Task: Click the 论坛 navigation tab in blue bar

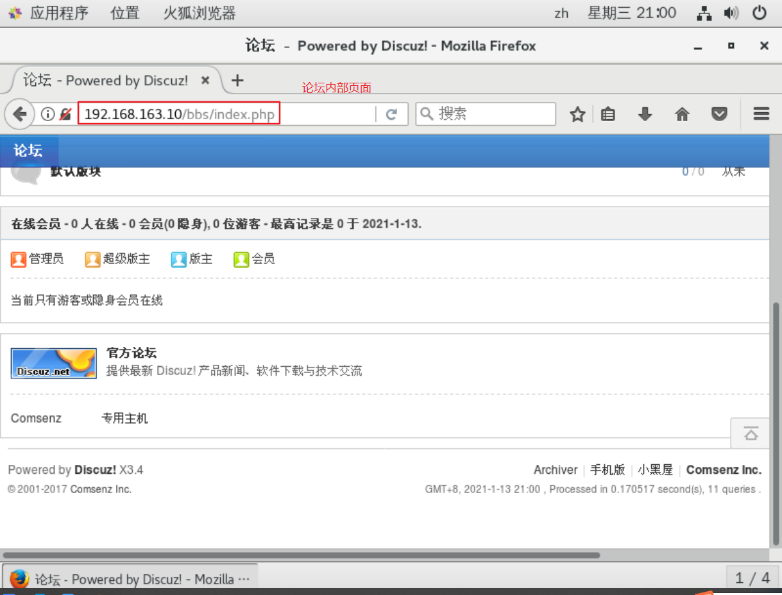Action: (x=28, y=151)
